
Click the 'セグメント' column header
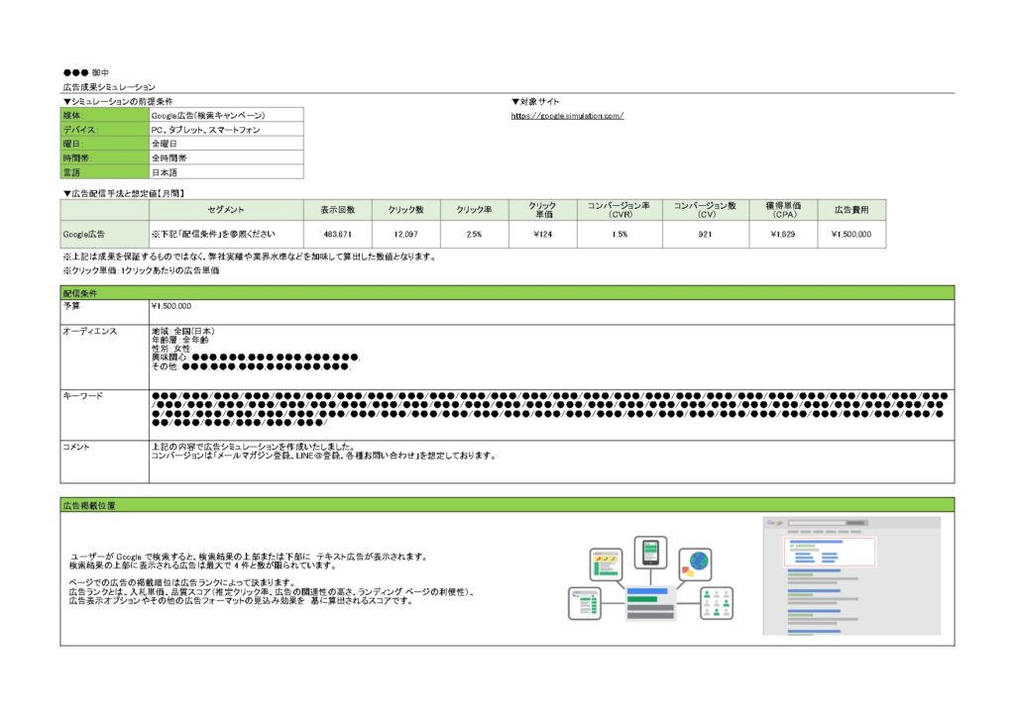pos(226,210)
